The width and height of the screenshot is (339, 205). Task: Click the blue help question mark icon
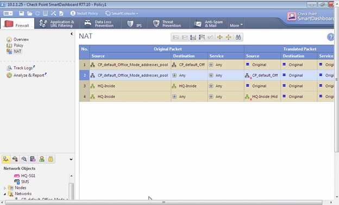330,37
